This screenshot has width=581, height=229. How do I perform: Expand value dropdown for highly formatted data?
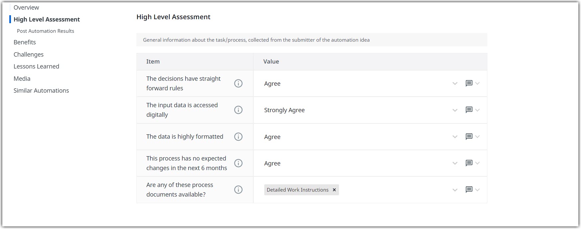(x=455, y=137)
